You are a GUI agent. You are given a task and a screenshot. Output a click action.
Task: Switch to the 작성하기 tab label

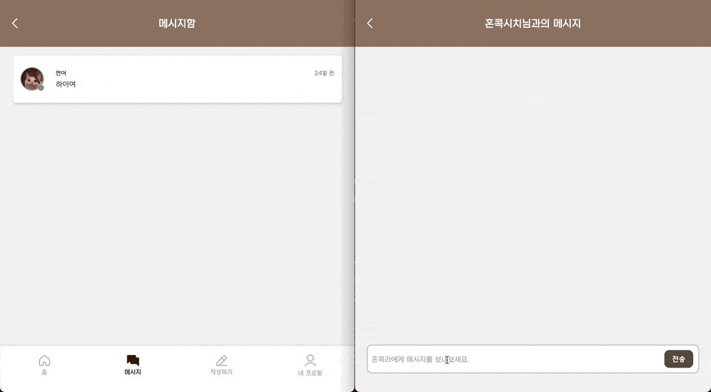point(221,372)
